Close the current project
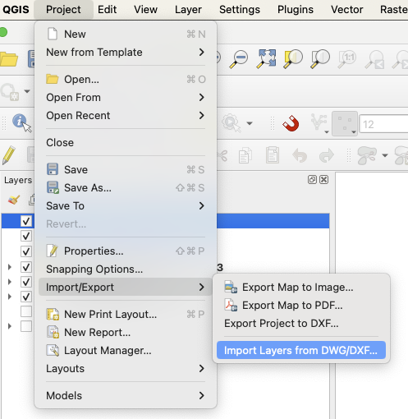 tap(126, 143)
